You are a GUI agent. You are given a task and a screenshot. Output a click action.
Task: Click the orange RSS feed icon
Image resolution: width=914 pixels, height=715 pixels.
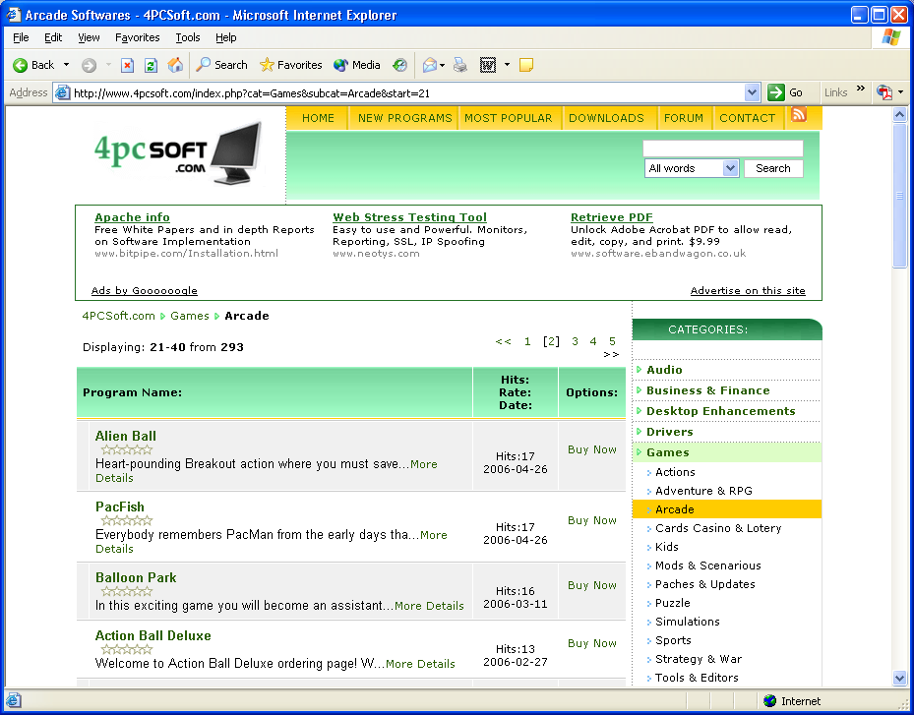point(799,114)
